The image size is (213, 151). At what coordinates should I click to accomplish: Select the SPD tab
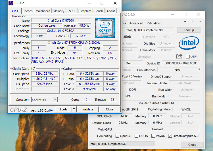coord(72,11)
